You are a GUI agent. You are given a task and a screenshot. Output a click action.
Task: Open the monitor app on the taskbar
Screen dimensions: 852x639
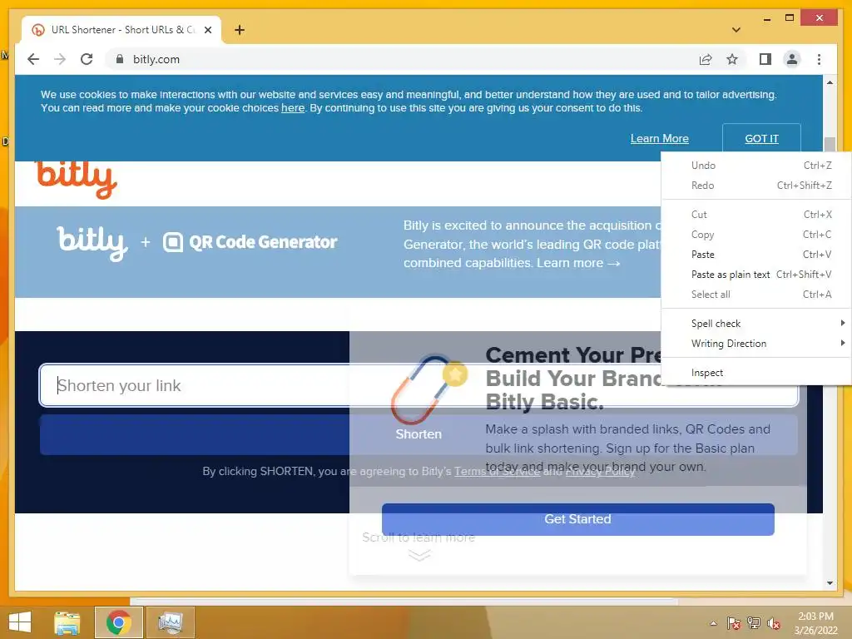tap(170, 622)
